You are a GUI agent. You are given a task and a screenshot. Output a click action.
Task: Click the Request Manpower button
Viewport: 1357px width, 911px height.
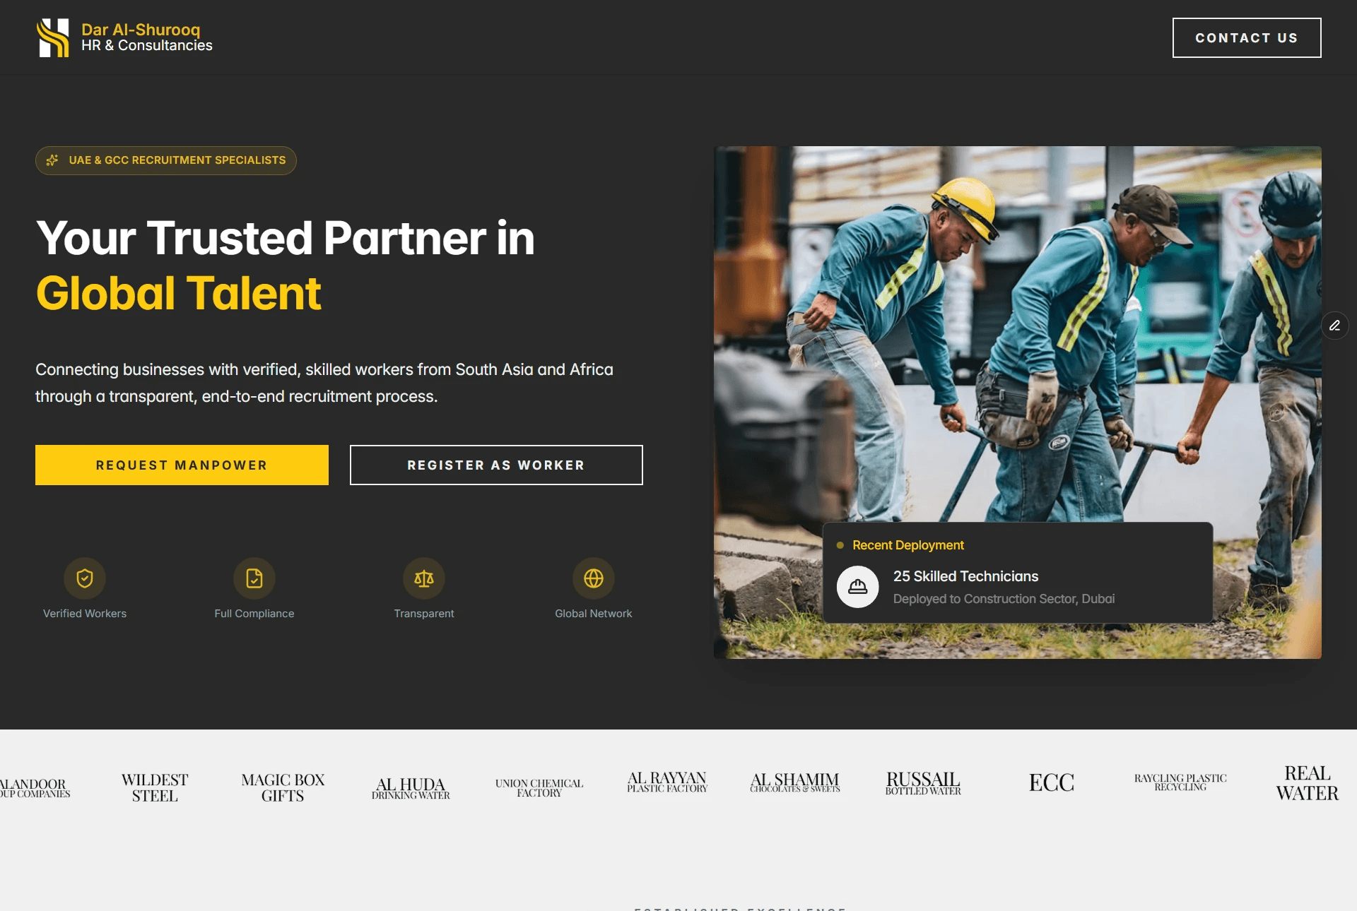[182, 465]
